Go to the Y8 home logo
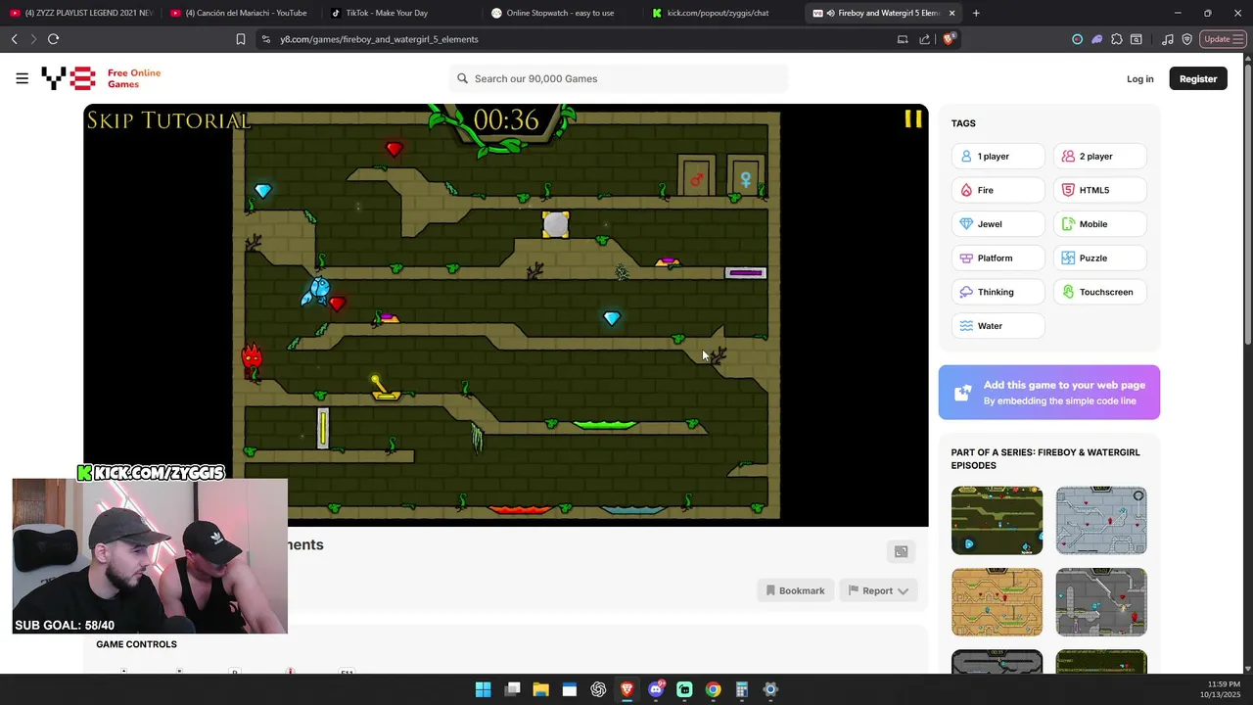 [68, 78]
